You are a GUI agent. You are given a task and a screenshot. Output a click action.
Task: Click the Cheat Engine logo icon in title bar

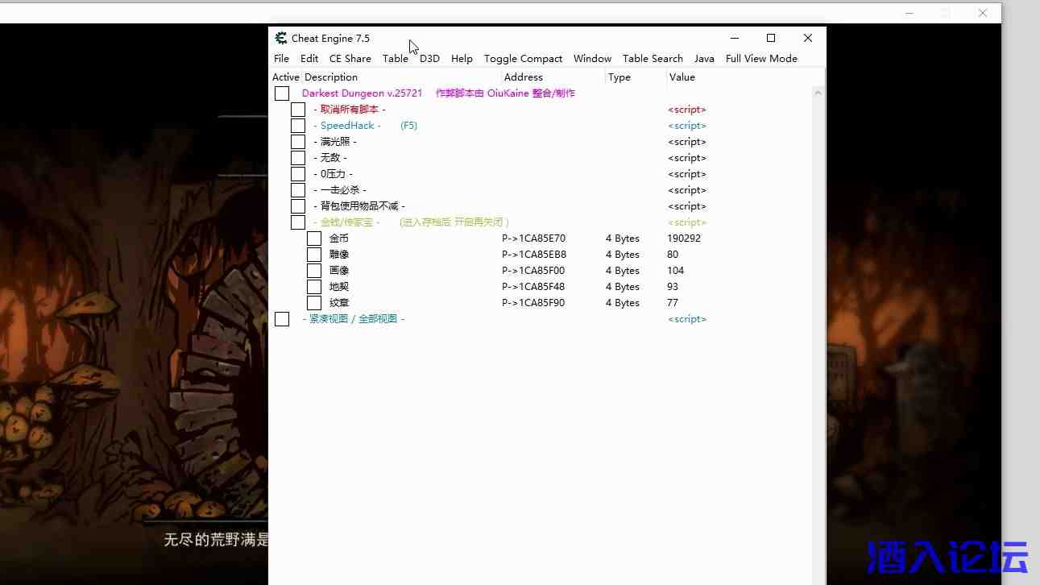[x=280, y=38]
